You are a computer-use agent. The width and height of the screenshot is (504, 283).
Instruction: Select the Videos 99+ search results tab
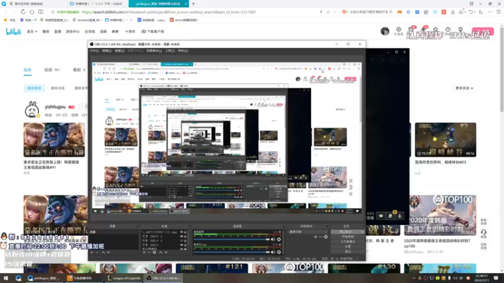52,70
